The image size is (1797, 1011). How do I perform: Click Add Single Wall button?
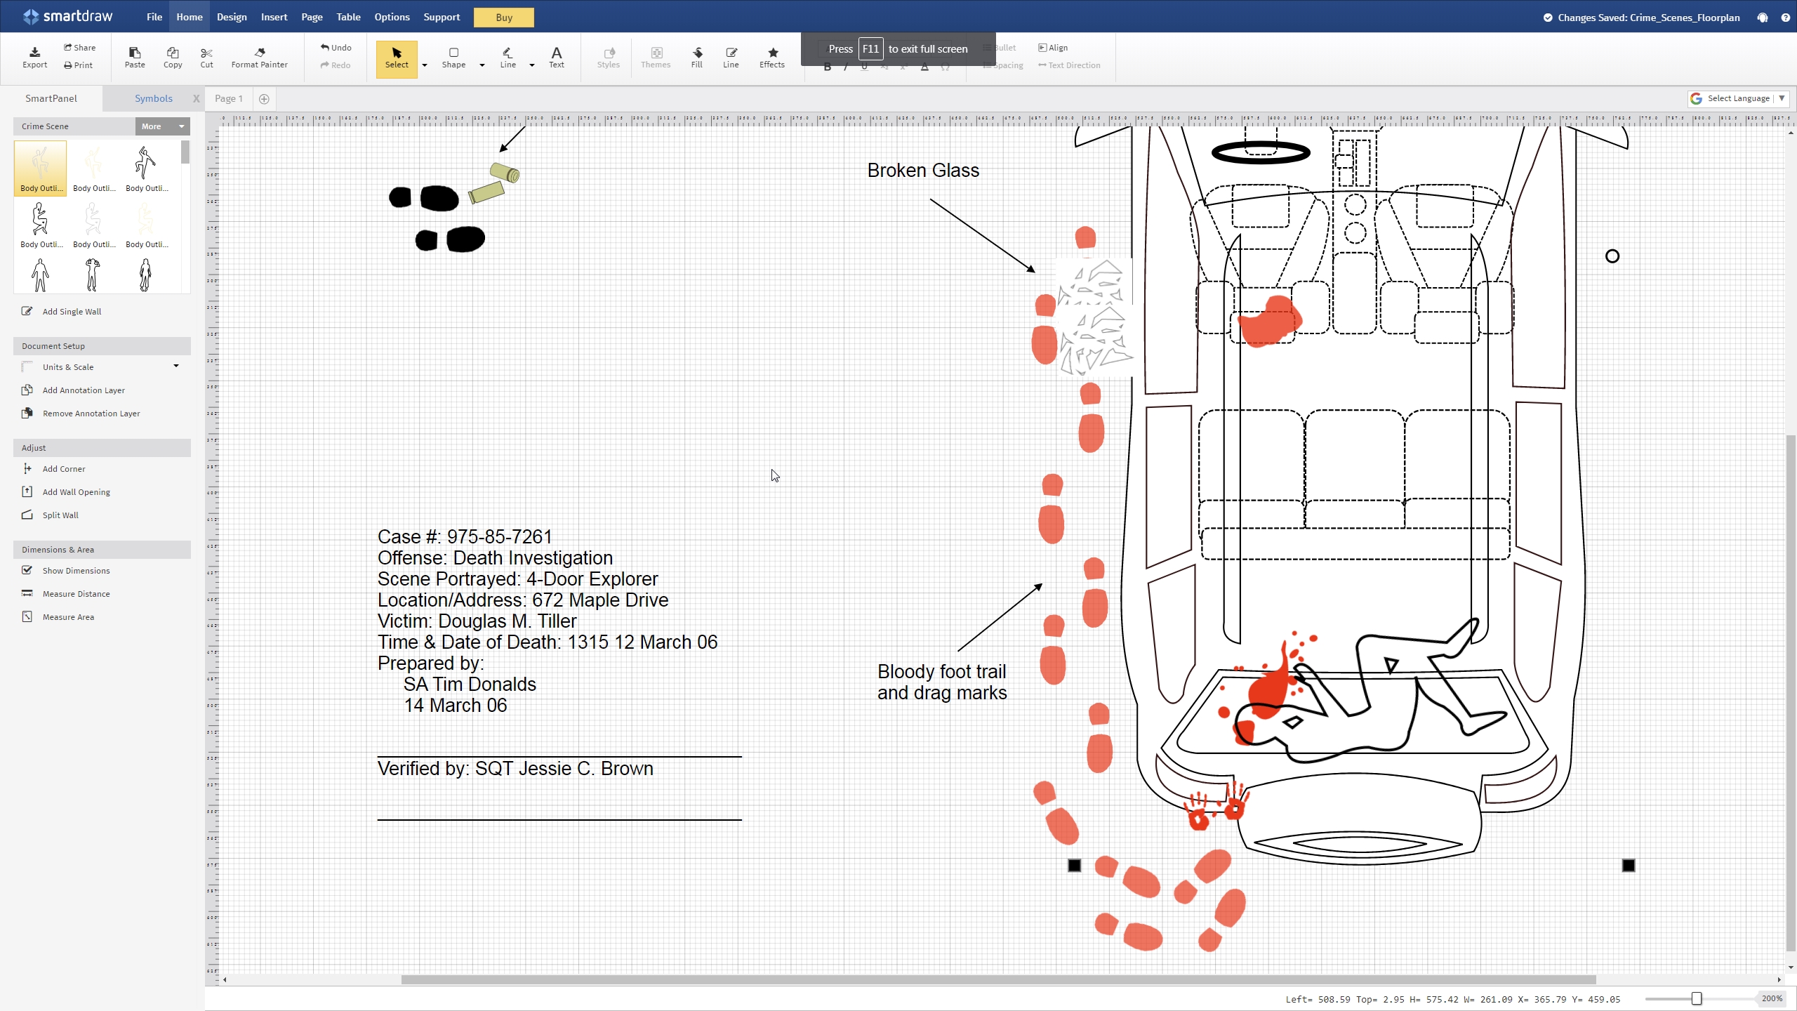point(70,310)
